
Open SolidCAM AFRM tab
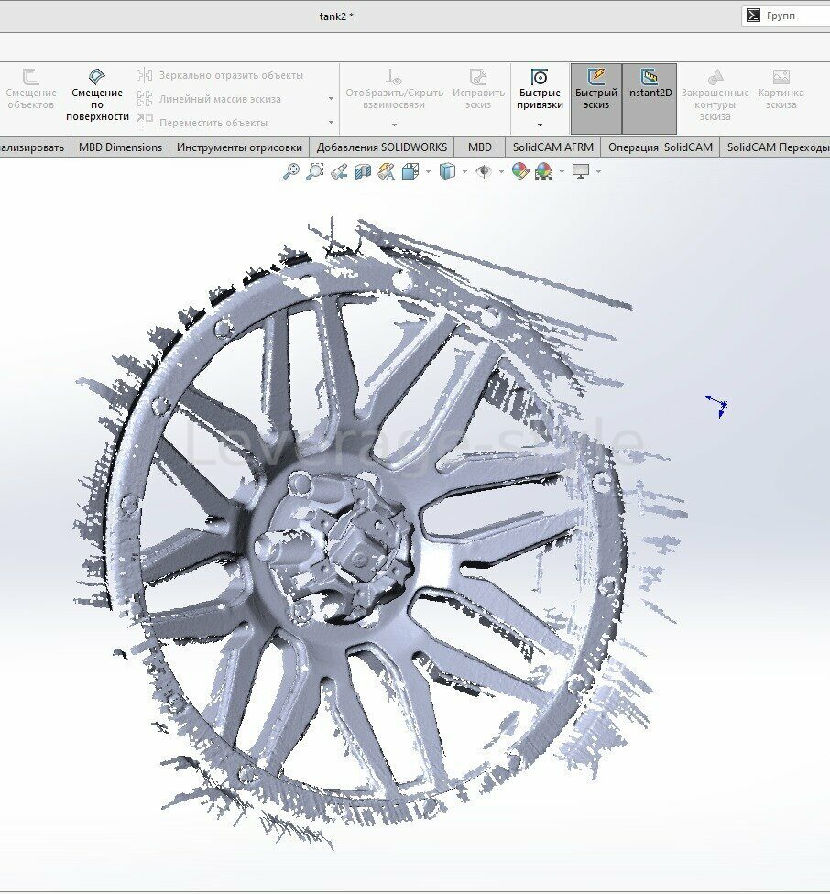click(x=553, y=147)
